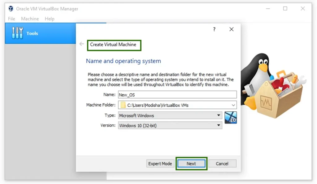Click the 'Name:' label
Screen dimensions: 317x184
[x=109, y=95]
